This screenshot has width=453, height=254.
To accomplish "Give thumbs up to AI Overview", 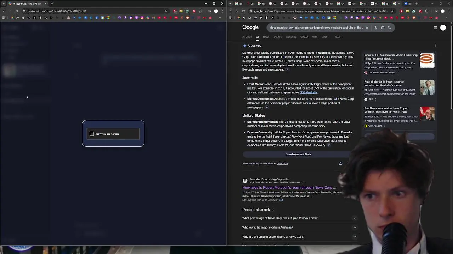I will pyautogui.click(x=340, y=163).
